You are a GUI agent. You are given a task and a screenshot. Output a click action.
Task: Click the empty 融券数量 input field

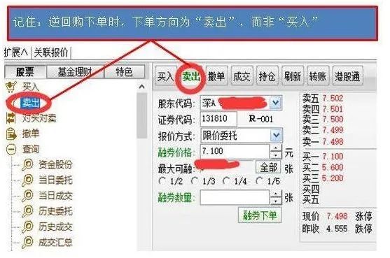point(235,198)
